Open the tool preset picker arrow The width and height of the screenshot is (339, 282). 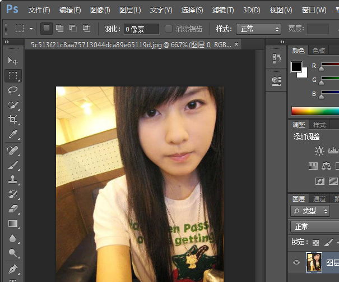tap(31, 29)
